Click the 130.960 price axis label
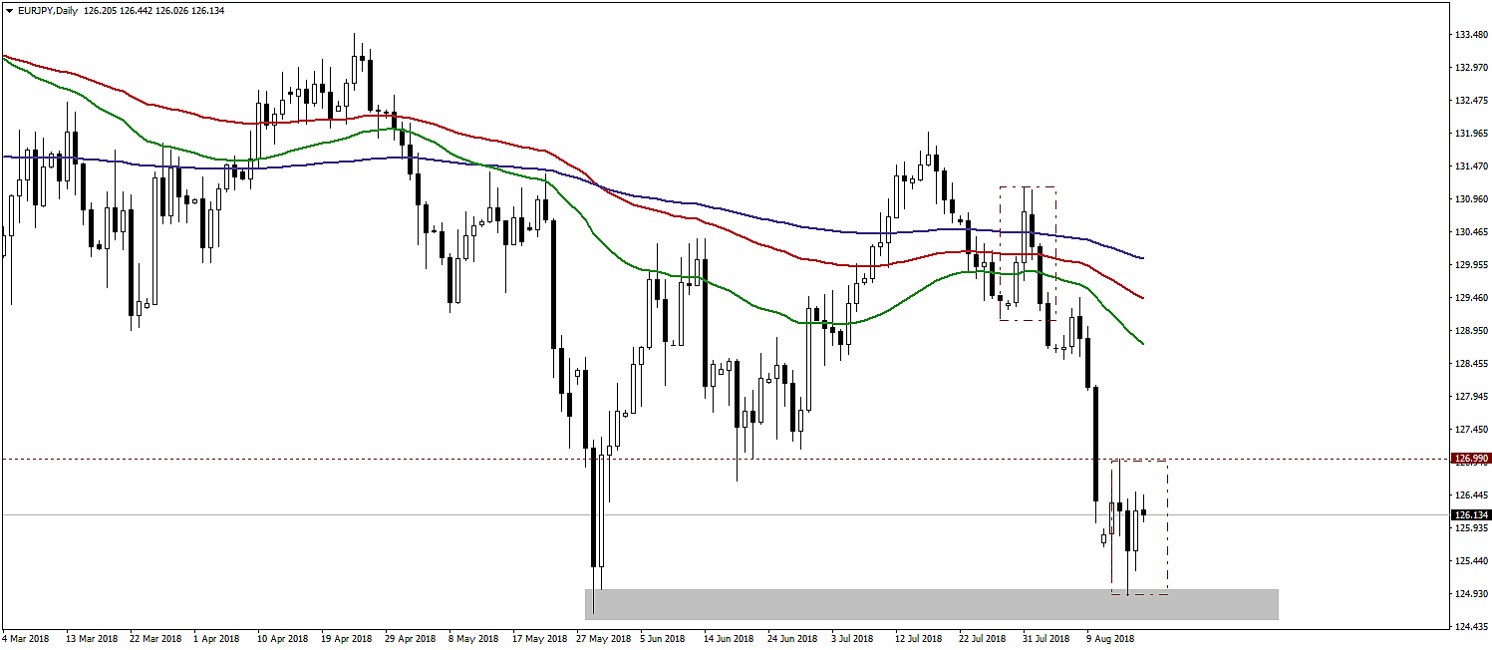 coord(1471,199)
